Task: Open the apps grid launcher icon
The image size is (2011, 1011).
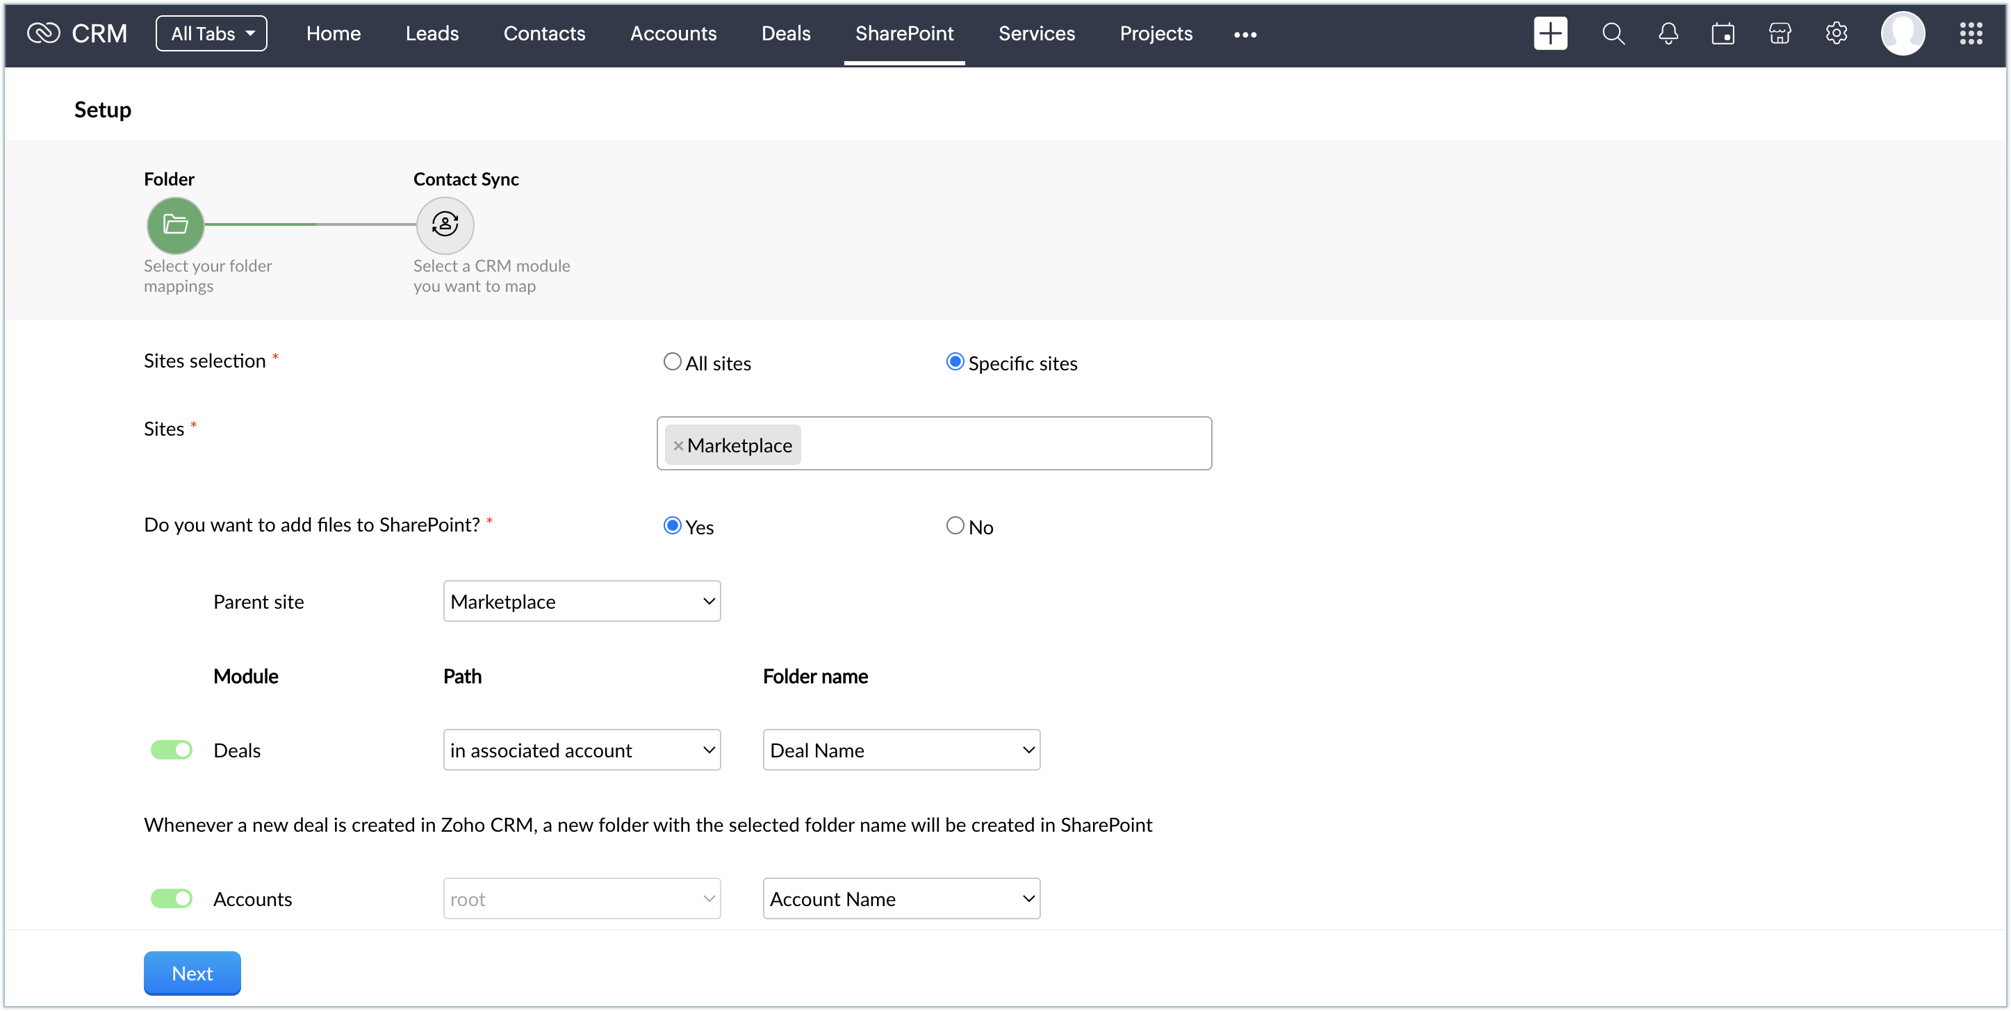Action: pyautogui.click(x=1971, y=33)
